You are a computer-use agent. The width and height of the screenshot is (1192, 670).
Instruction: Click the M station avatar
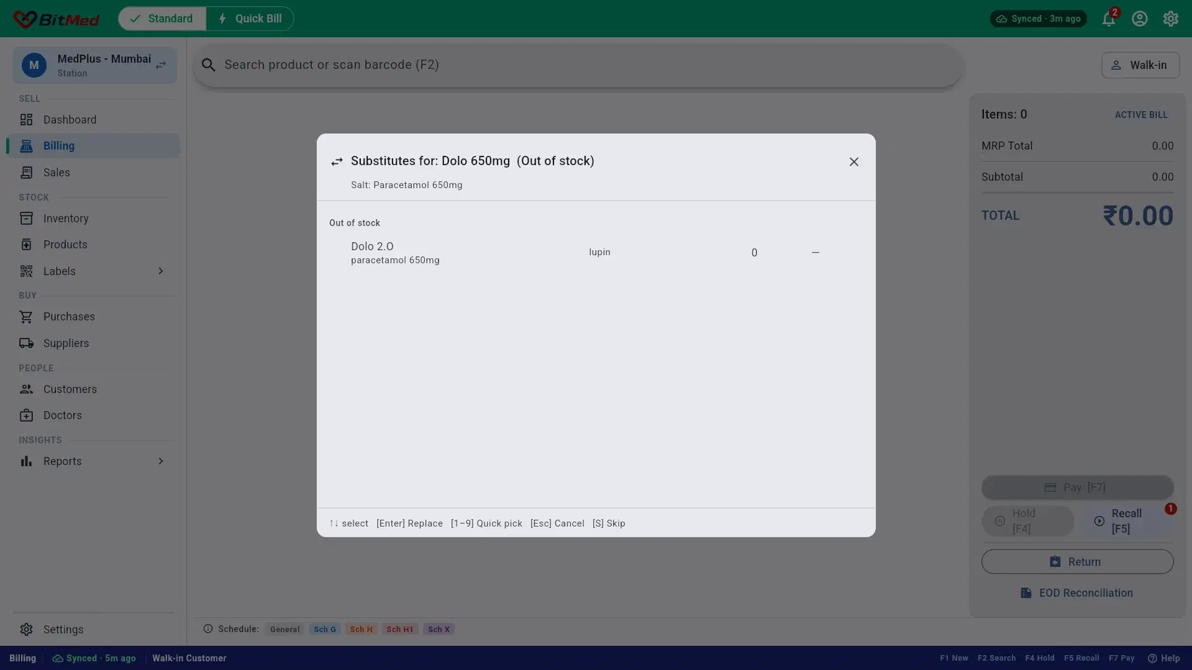(x=34, y=65)
